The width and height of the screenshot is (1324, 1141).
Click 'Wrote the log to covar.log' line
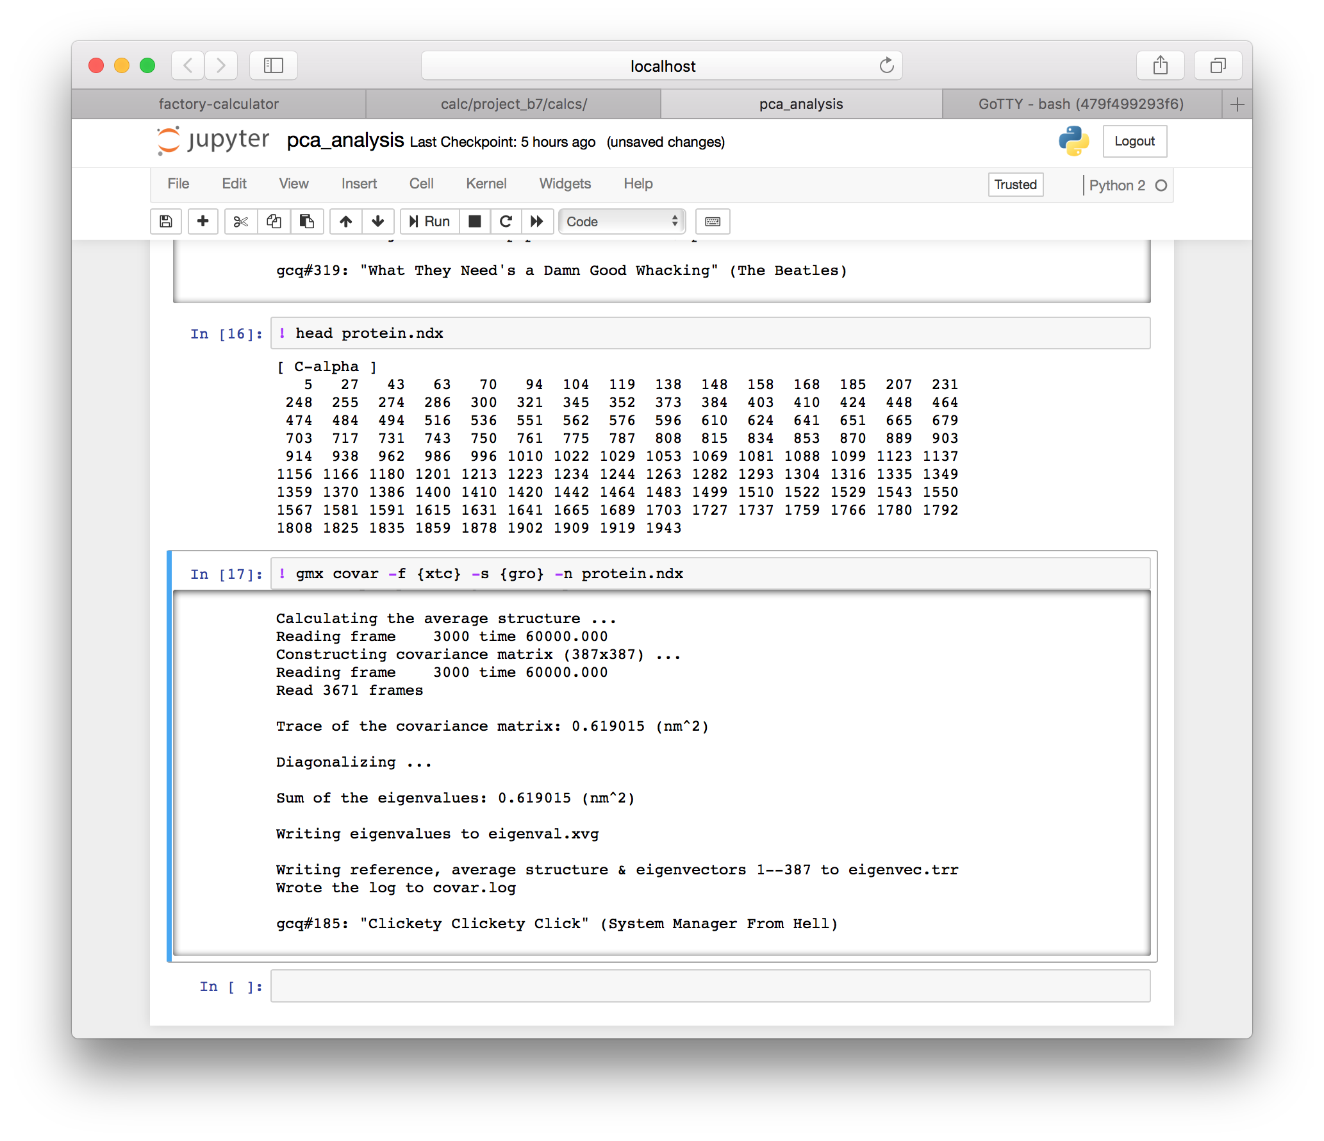coord(396,888)
